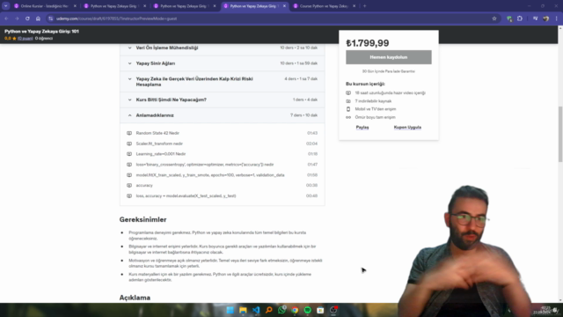Expand the Yapay Sinir Ağları section
This screenshot has height=317, width=563.
pos(223,63)
